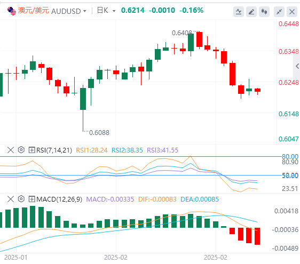Select the pencil drawing tool

[x=251, y=12]
